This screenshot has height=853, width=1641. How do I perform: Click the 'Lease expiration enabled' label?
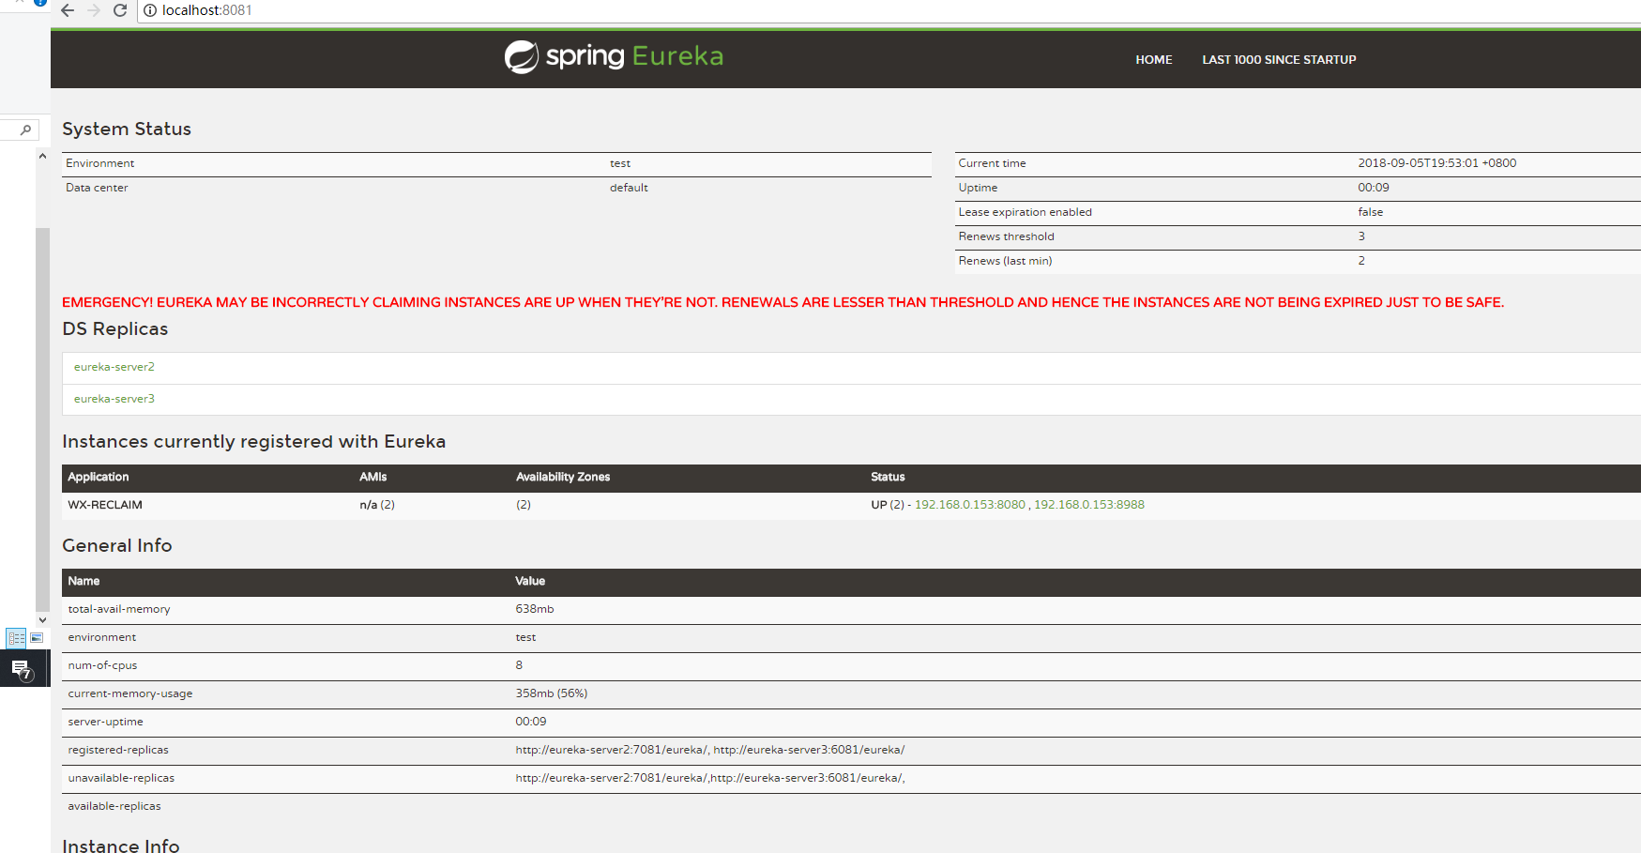pyautogui.click(x=1025, y=212)
